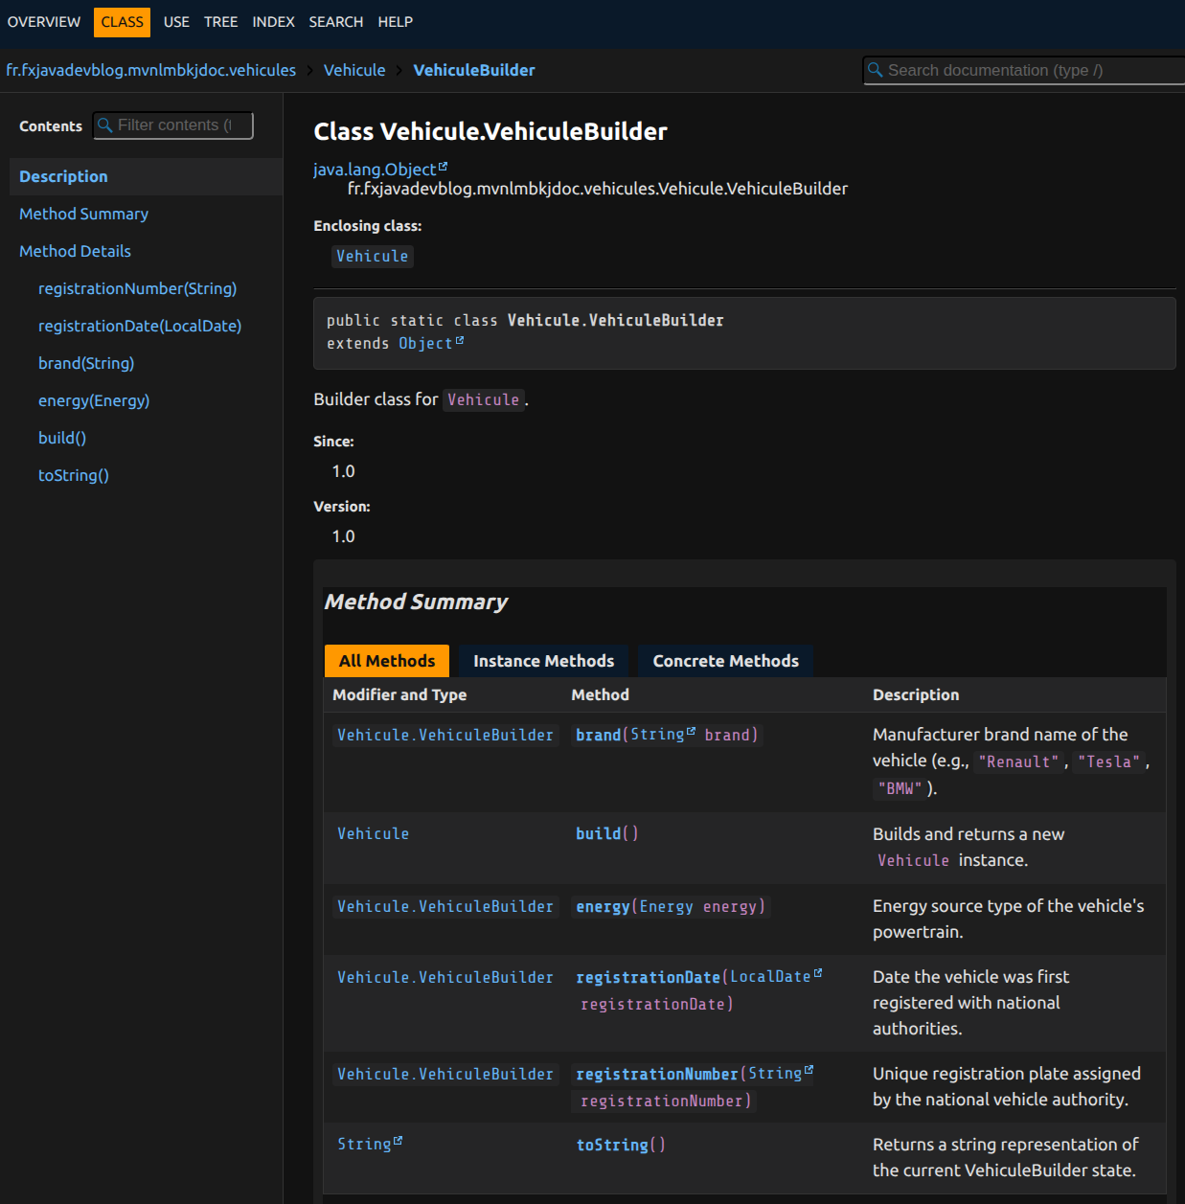Switch to All Methods tab
The height and width of the screenshot is (1204, 1185).
click(387, 661)
